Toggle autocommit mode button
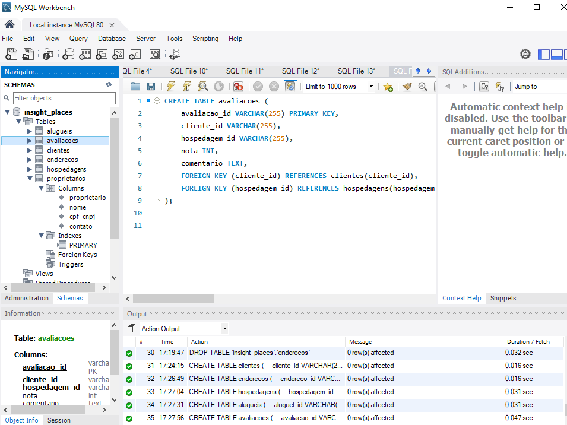The width and height of the screenshot is (567, 425). (x=290, y=87)
